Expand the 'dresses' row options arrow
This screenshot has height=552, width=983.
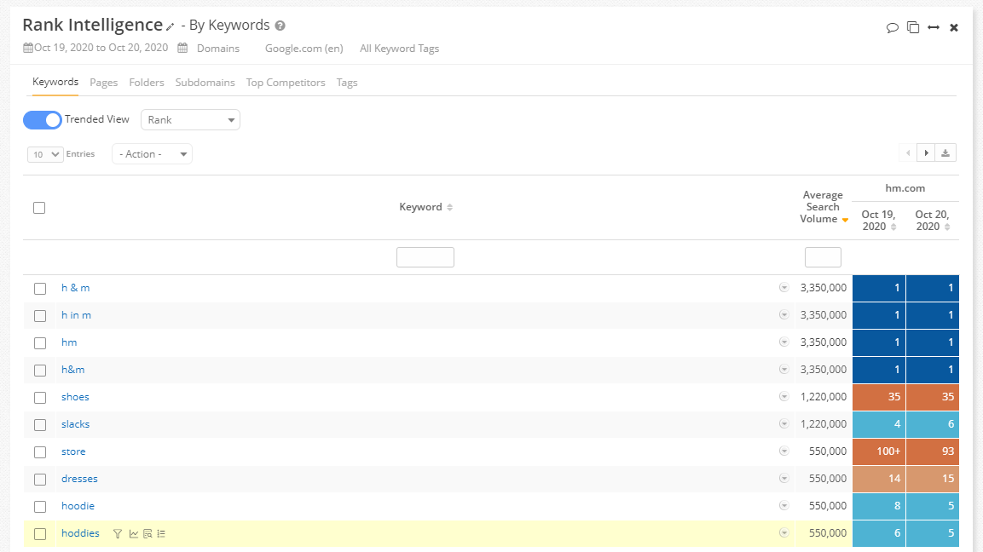click(x=784, y=478)
